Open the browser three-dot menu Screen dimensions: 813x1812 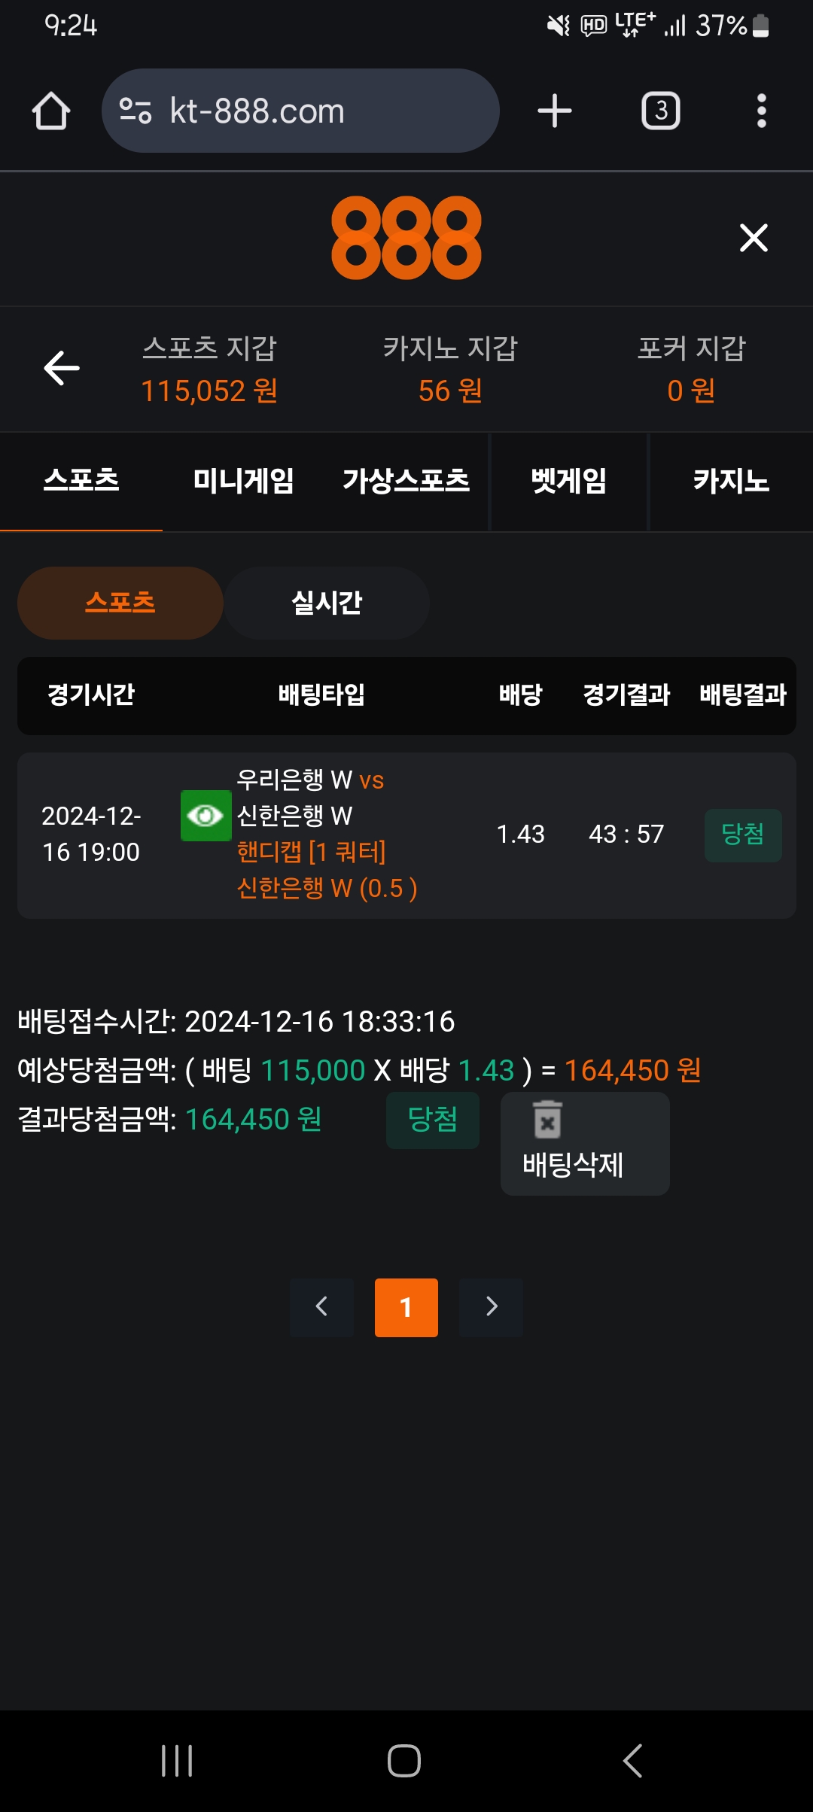pos(761,111)
